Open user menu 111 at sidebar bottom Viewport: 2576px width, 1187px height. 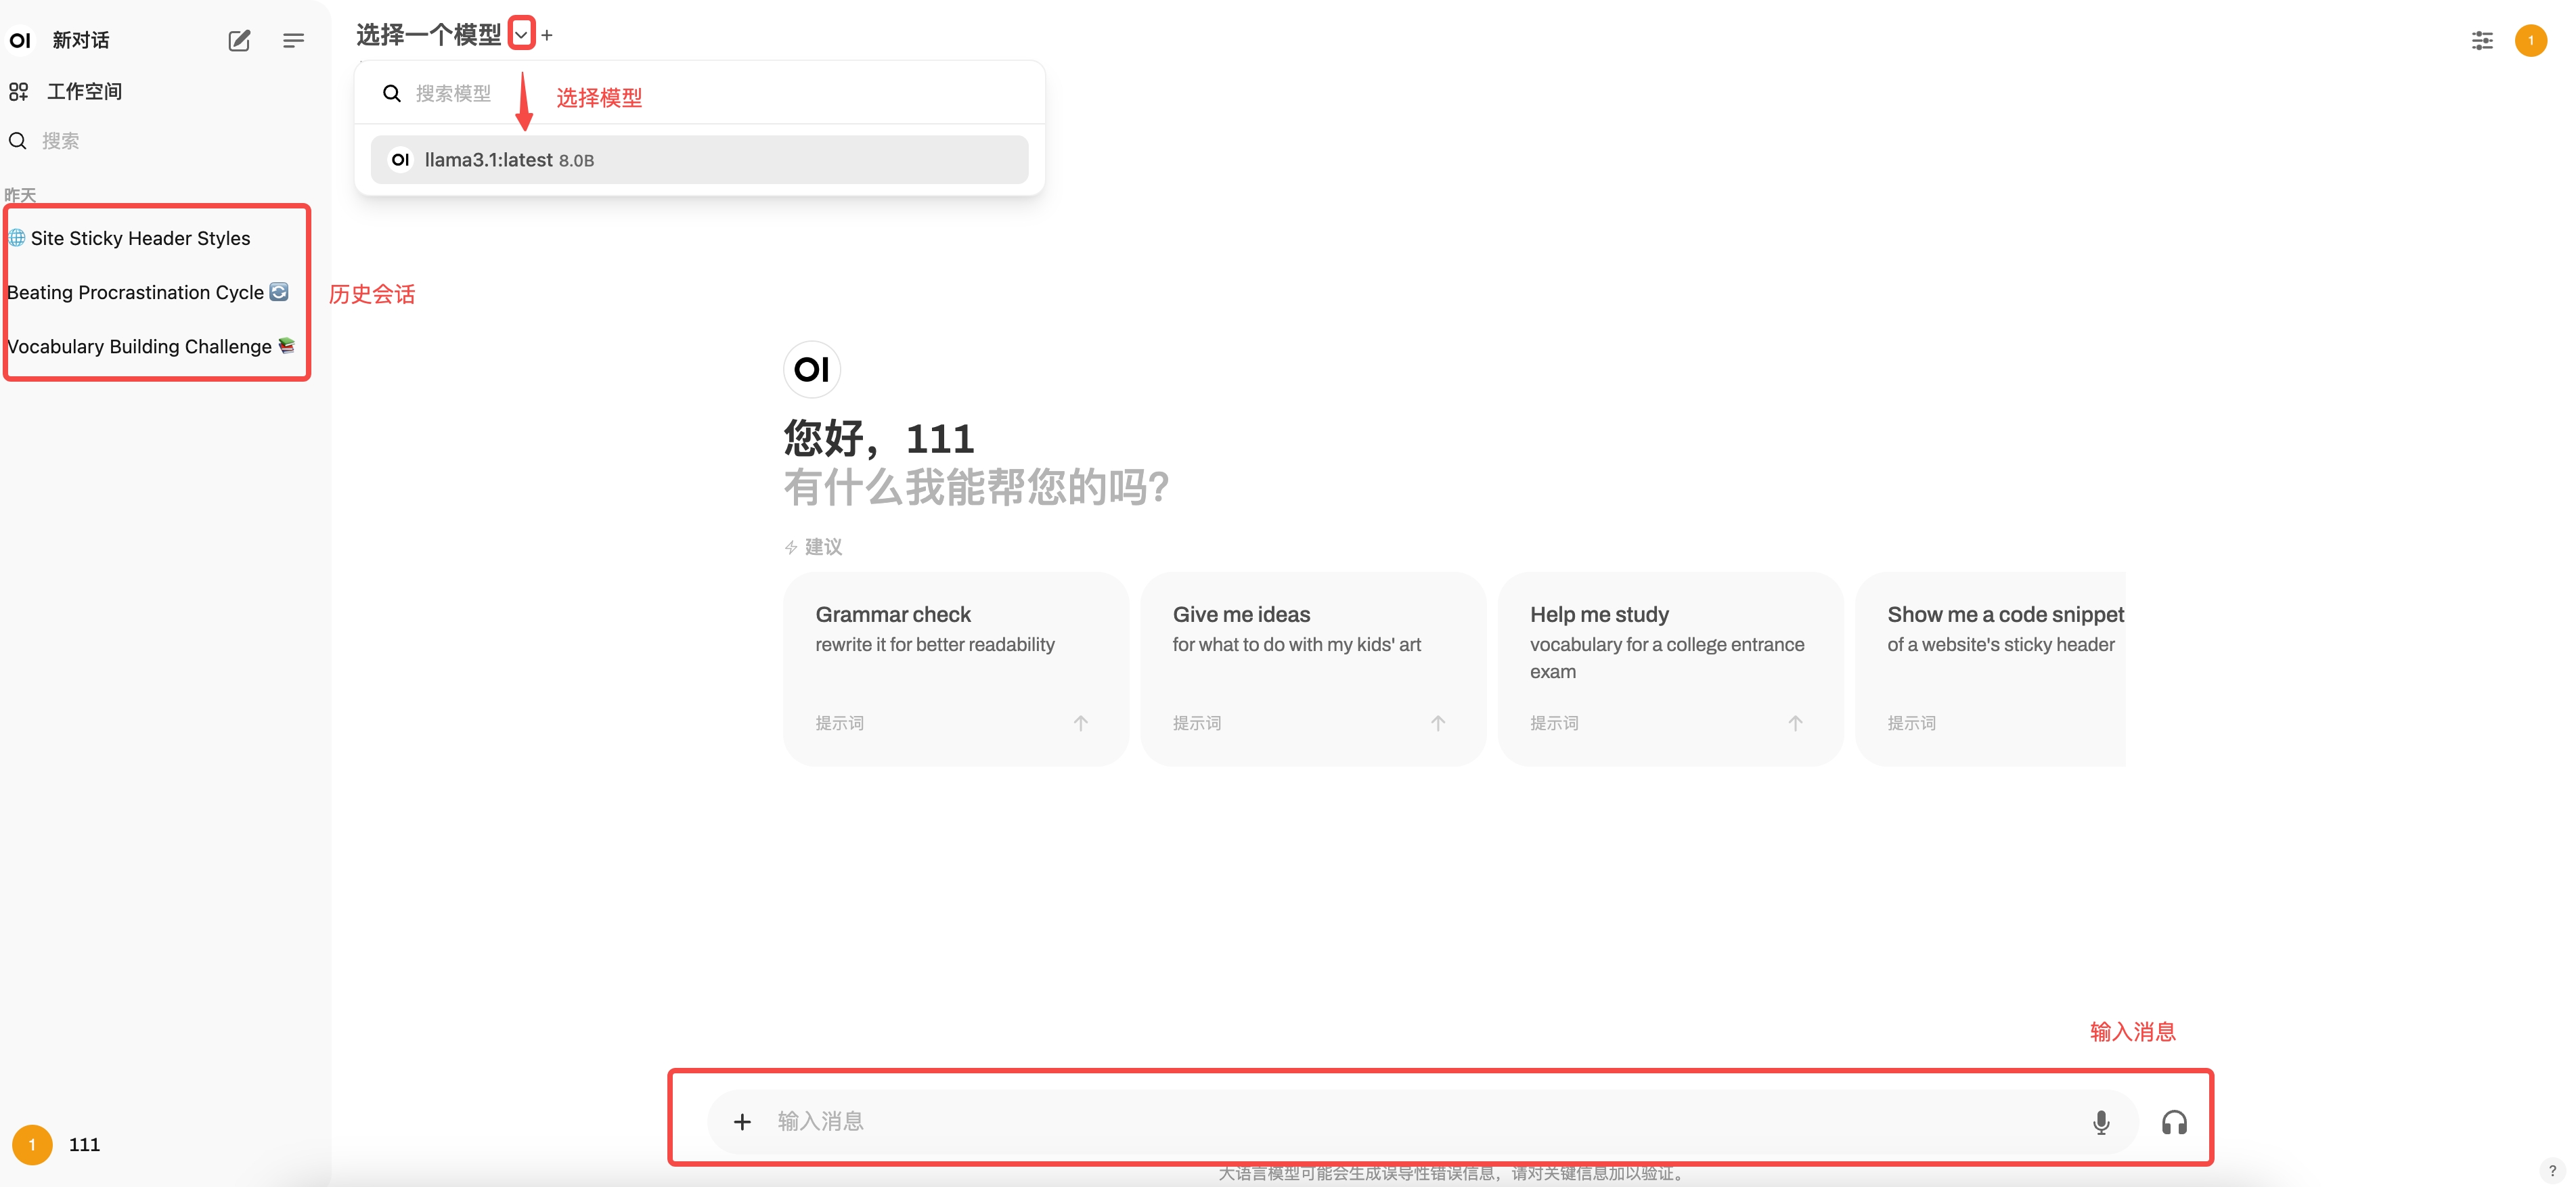coord(84,1144)
